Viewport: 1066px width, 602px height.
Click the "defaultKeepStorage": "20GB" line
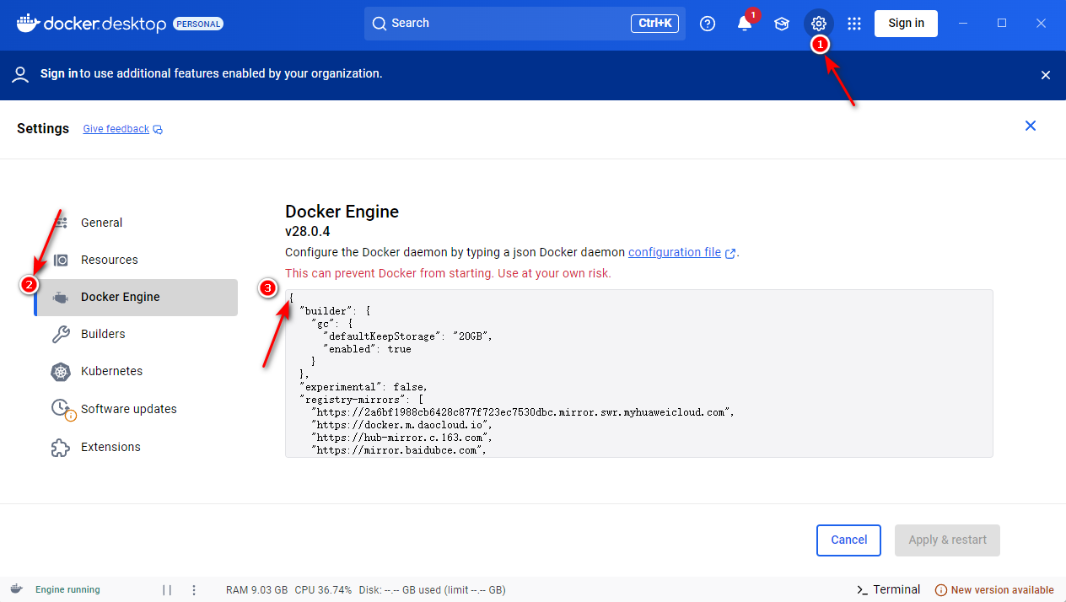pyautogui.click(x=407, y=336)
